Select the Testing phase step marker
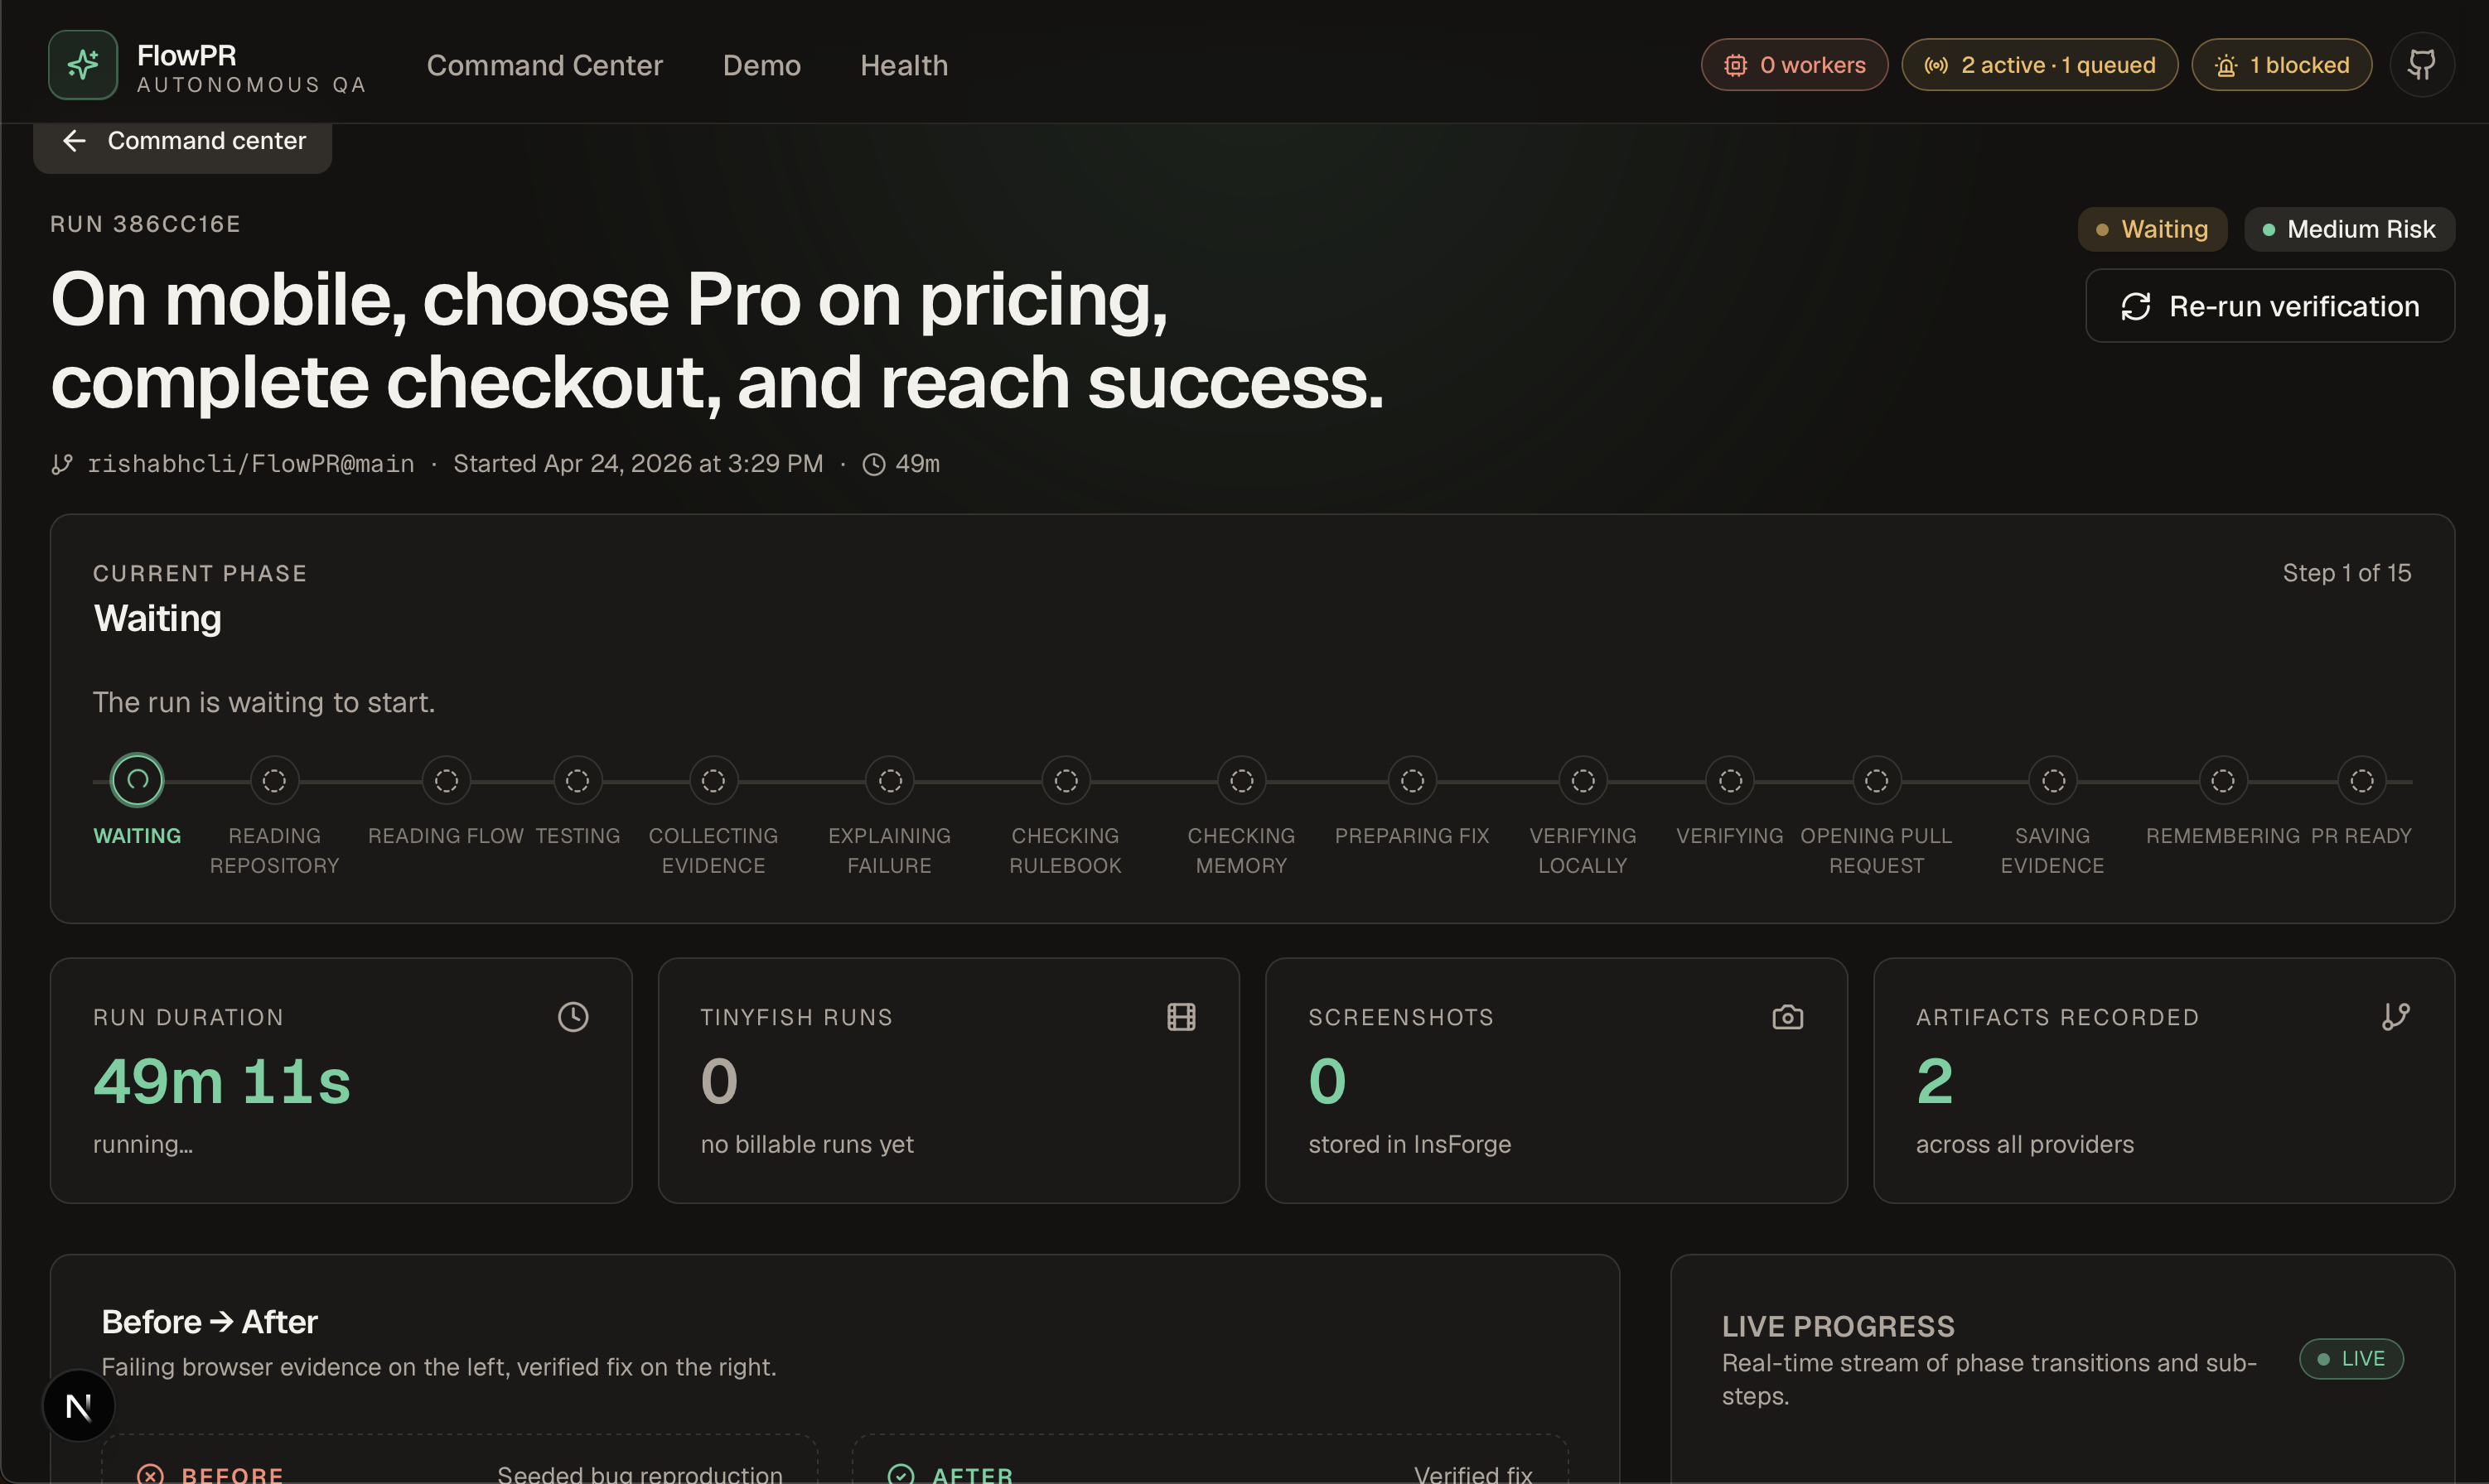 [x=578, y=780]
